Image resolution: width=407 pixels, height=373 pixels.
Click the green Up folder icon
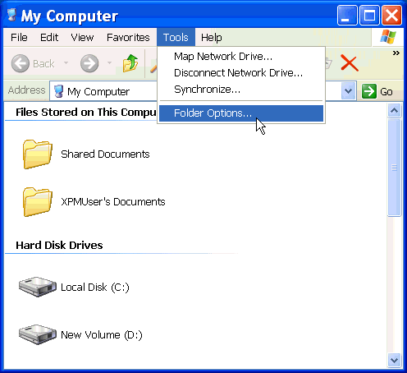[x=130, y=63]
